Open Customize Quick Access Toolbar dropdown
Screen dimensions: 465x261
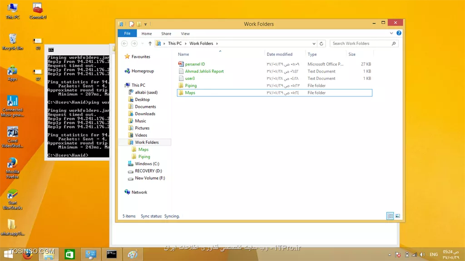click(x=145, y=25)
